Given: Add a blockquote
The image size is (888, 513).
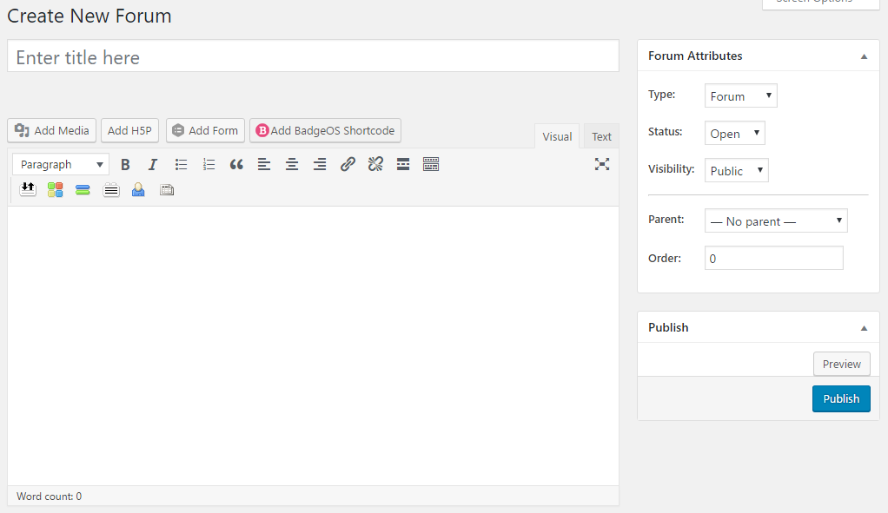Looking at the screenshot, I should [236, 164].
